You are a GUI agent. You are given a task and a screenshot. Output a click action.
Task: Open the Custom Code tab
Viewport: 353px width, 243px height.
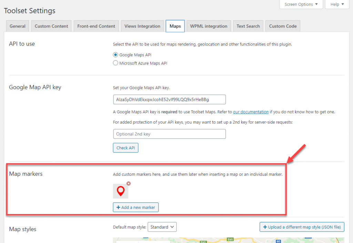(282, 26)
